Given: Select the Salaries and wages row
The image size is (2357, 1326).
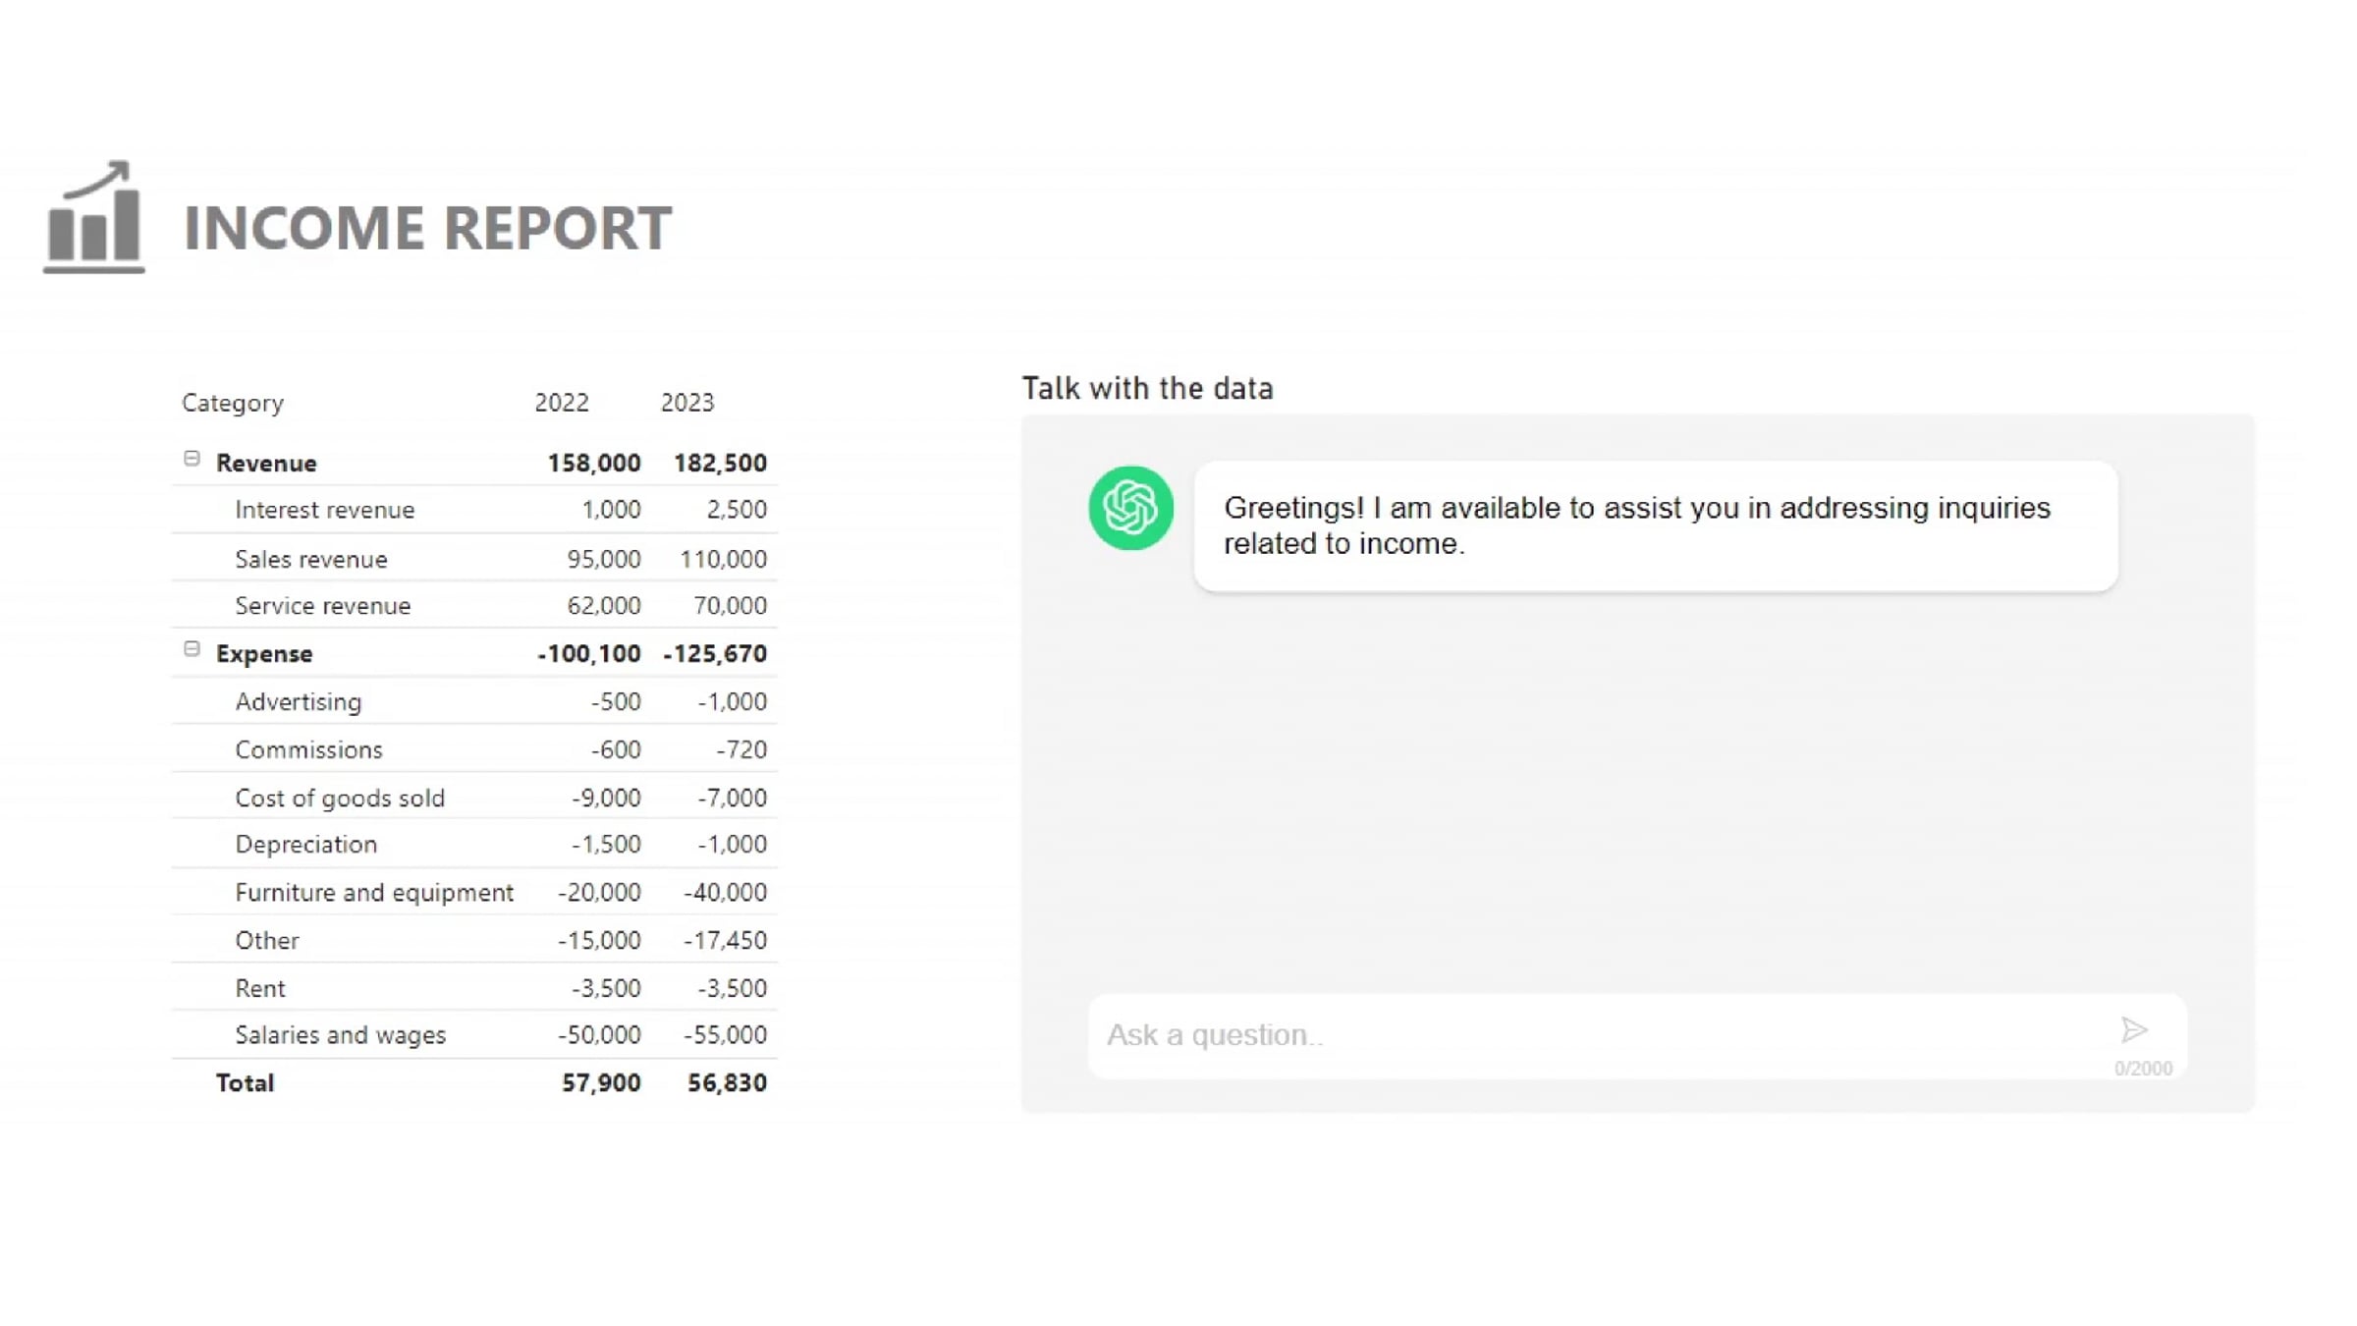Looking at the screenshot, I should (x=341, y=1035).
